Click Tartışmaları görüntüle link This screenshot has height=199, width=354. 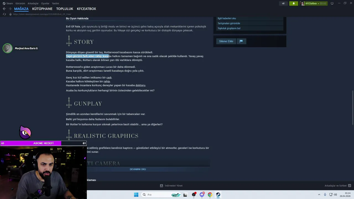tap(229, 23)
